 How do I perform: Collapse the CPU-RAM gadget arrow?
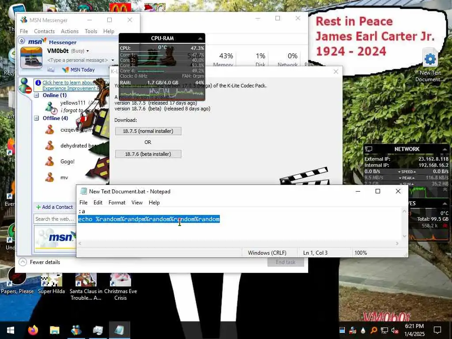click(x=200, y=38)
